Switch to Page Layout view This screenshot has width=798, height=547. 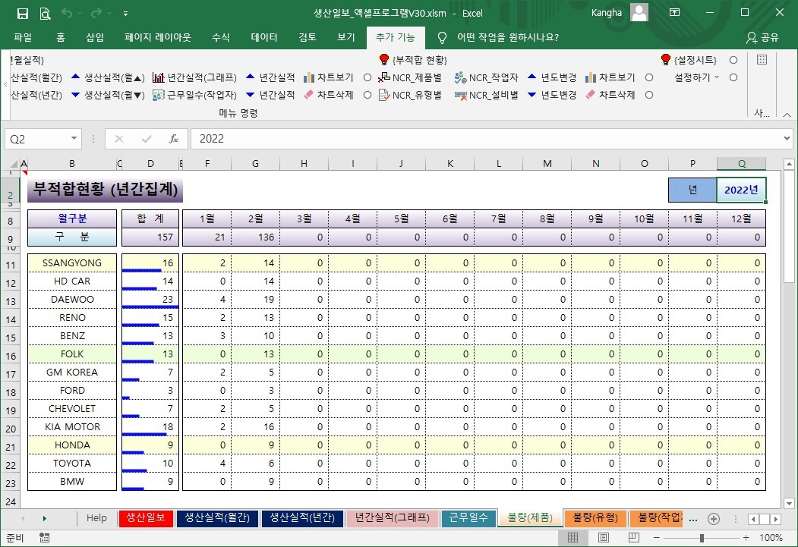click(x=603, y=537)
